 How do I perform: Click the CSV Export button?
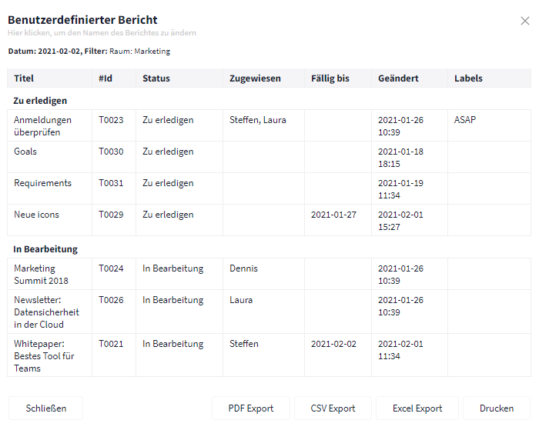click(333, 408)
